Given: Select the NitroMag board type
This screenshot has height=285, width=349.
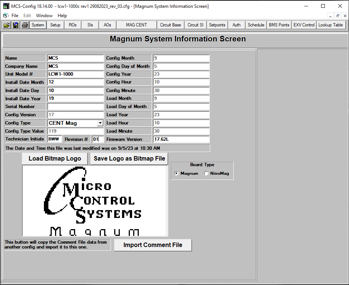Looking at the screenshot, I should [x=206, y=173].
